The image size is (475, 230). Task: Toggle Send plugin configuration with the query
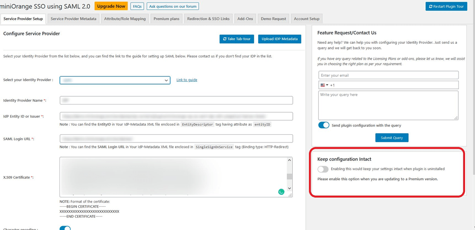click(324, 125)
